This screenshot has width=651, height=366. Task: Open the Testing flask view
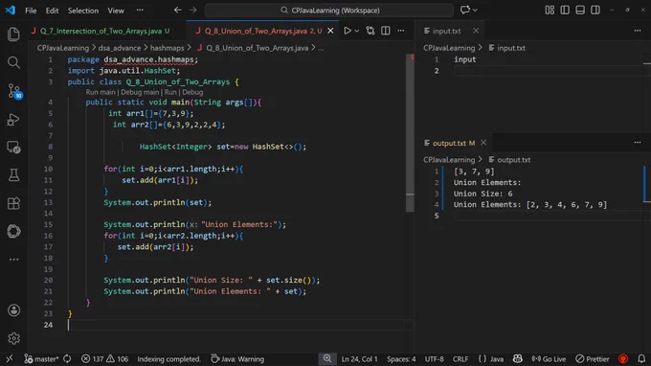(13, 175)
